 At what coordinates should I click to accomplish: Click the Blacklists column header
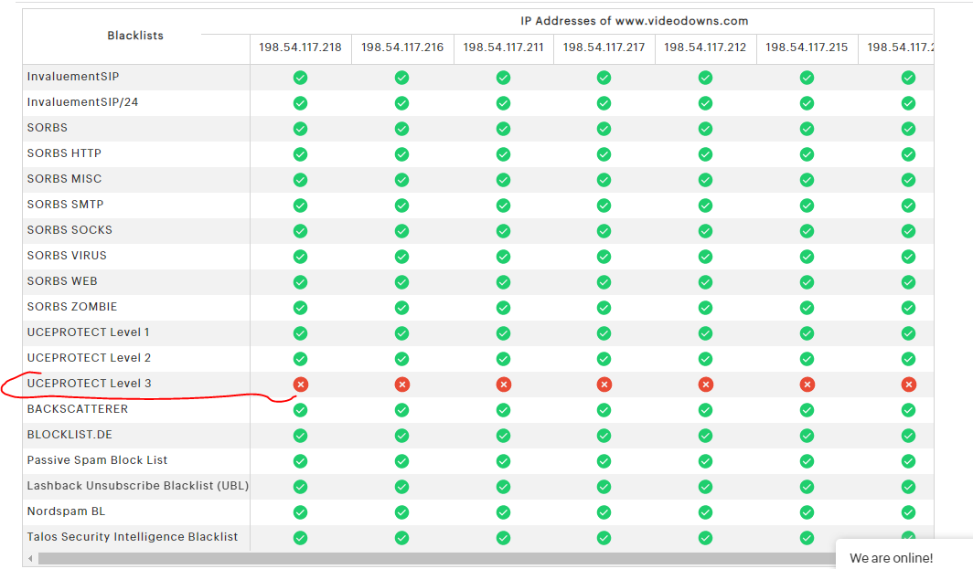[x=135, y=36]
